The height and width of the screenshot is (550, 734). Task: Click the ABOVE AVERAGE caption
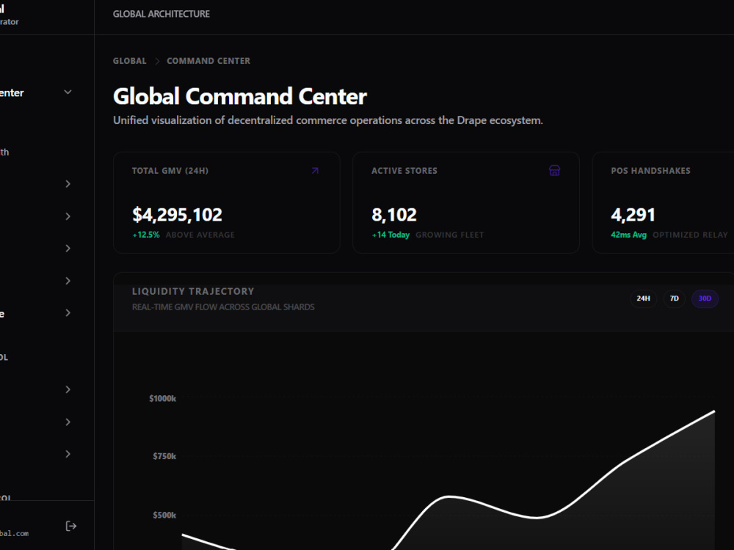pos(200,235)
